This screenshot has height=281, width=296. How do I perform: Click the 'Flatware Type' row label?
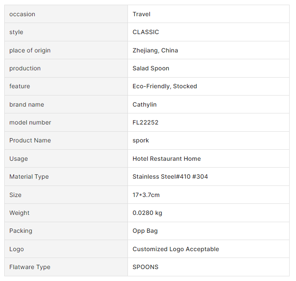[30, 267]
